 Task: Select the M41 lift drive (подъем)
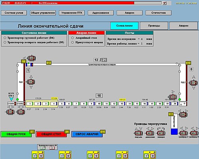138,133
